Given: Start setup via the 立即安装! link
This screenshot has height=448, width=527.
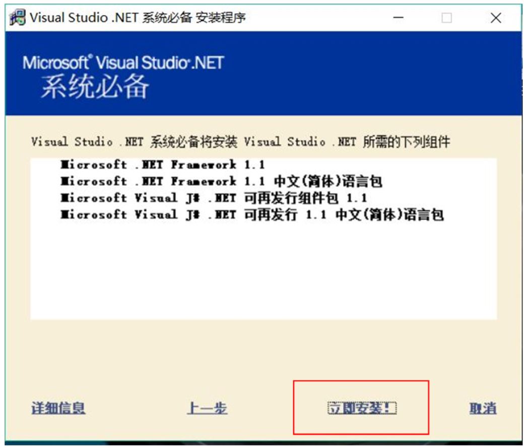Looking at the screenshot, I should (x=362, y=408).
